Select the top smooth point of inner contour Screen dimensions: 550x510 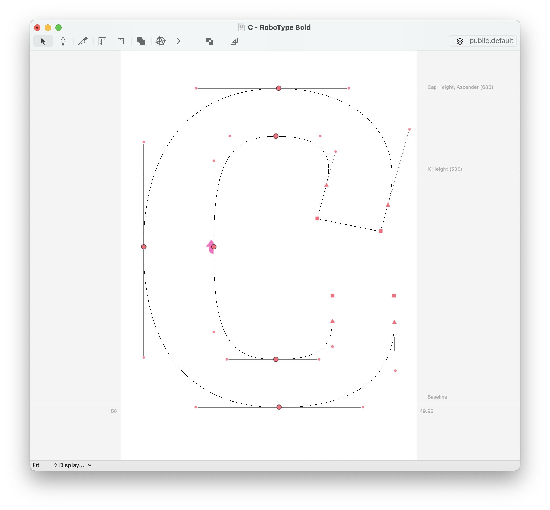tap(276, 136)
